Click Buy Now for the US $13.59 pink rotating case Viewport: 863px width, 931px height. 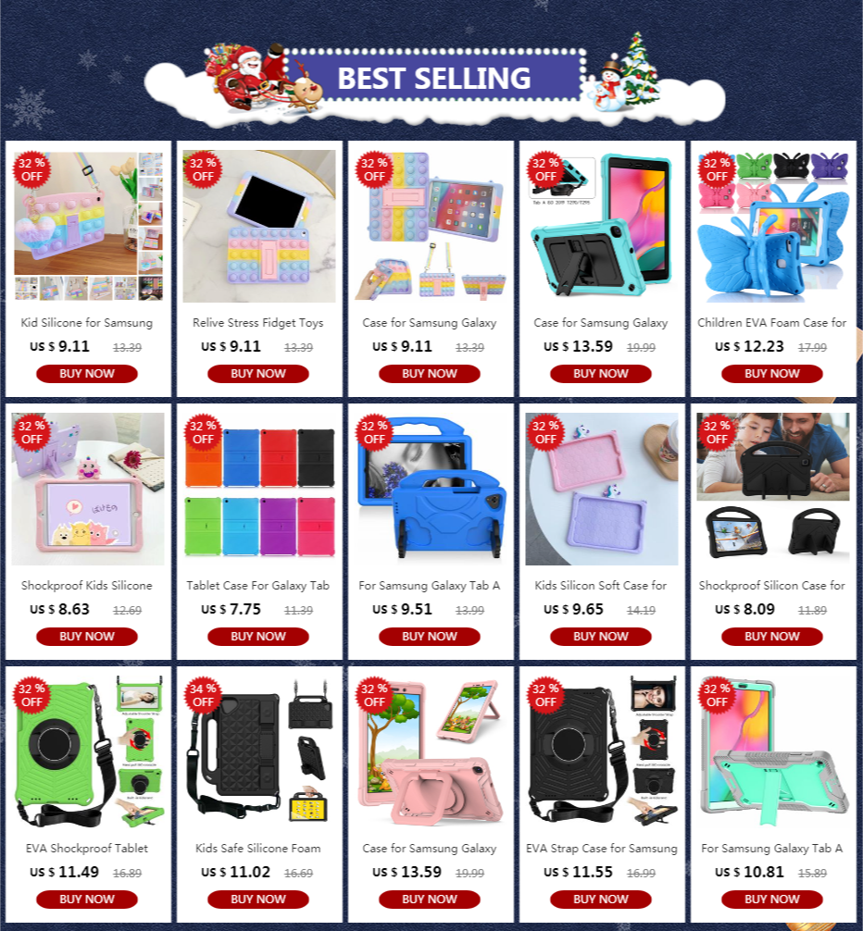430,900
